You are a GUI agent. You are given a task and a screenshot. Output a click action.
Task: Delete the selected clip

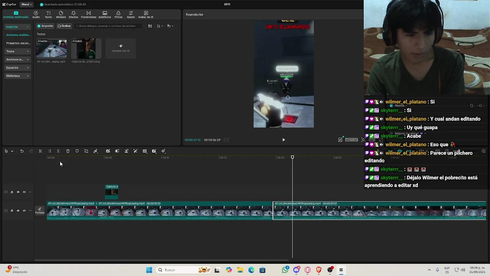tap(68, 151)
